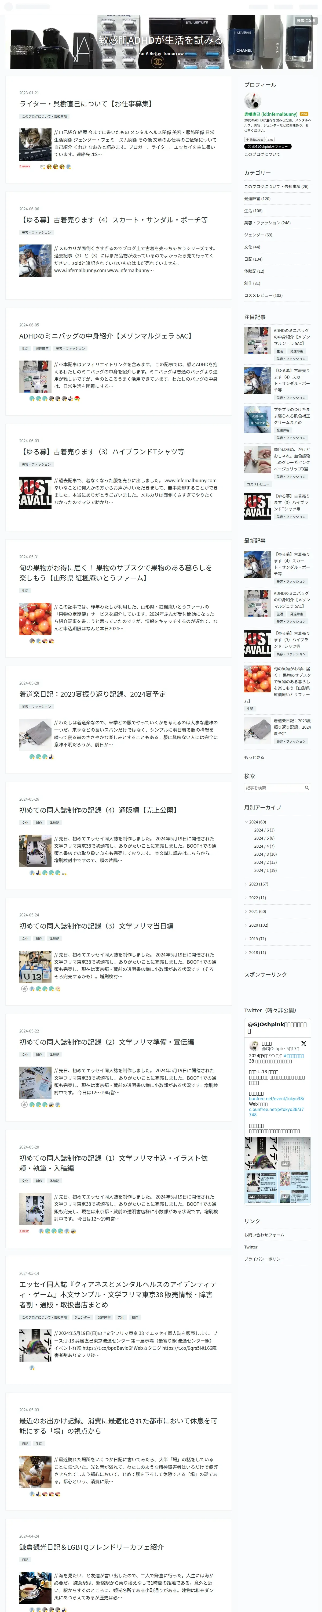This screenshot has height=1612, width=322.
Task: Open the プライバシーポリシー link
Action: click(264, 1259)
